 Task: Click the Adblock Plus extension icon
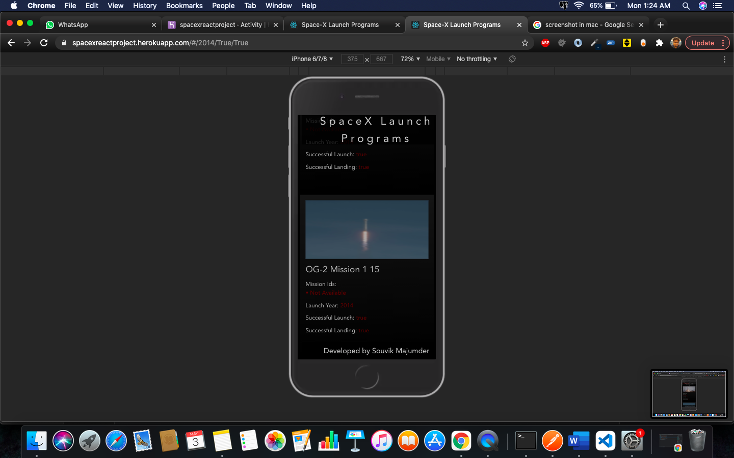tap(545, 43)
